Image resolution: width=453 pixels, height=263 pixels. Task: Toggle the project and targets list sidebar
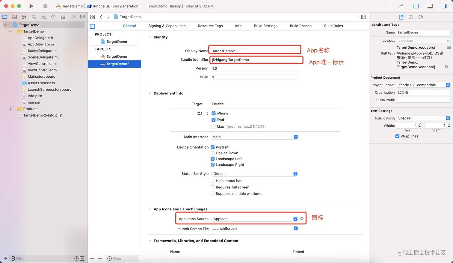(92, 26)
